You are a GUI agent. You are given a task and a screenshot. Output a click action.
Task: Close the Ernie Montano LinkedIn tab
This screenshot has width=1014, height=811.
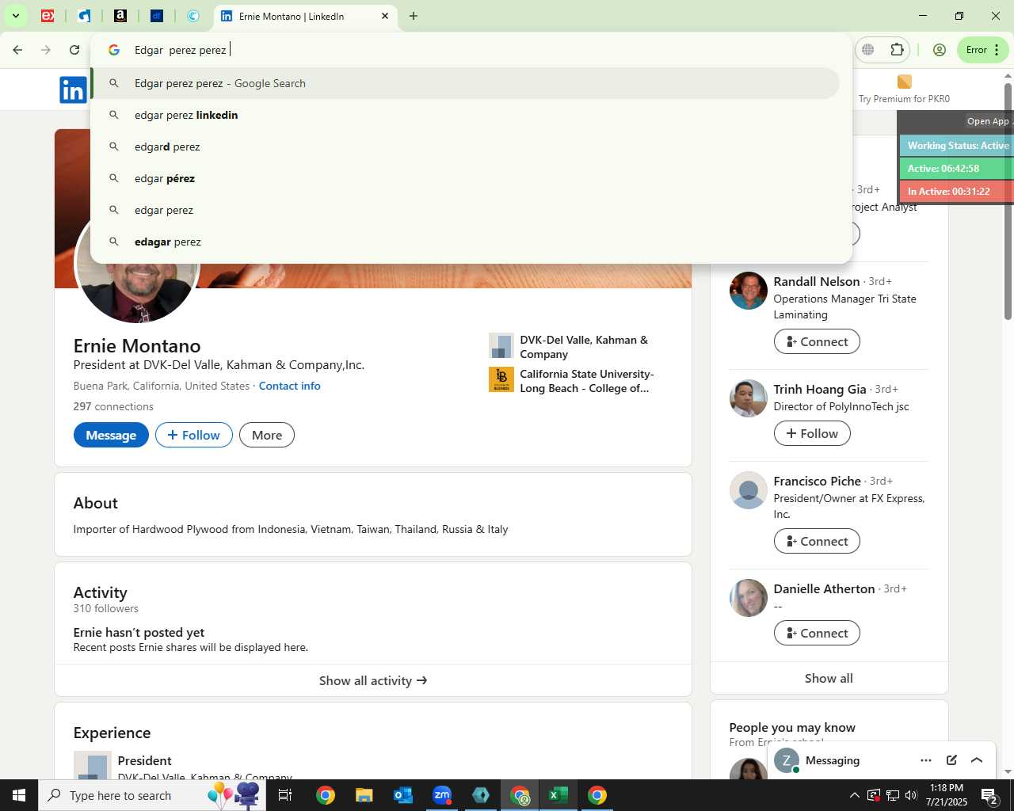[x=385, y=16]
